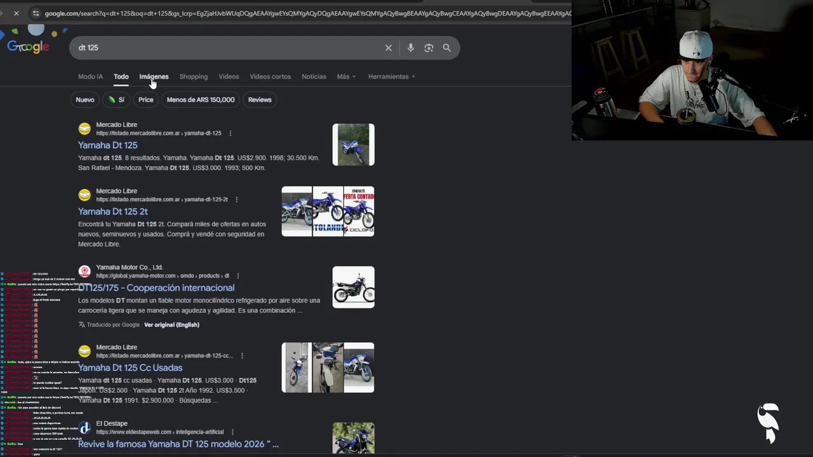This screenshot has width=813, height=457.
Task: Click the listado.mercadolibre.com.ar › yamaha-dt-125 URL text
Action: (x=159, y=133)
